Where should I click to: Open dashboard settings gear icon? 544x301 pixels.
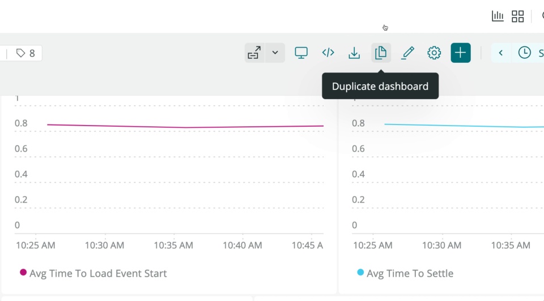(434, 53)
